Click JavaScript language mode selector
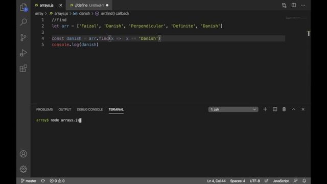Screen dimensions: 327x184 281,181
